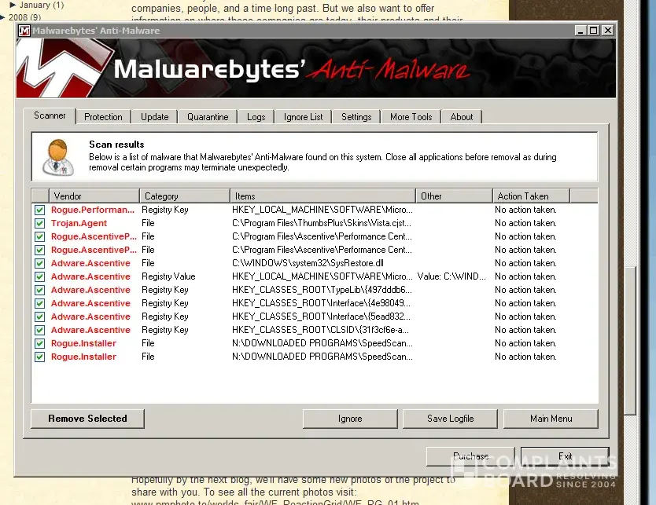Open the Quarantine tab
The height and width of the screenshot is (505, 656).
point(208,117)
